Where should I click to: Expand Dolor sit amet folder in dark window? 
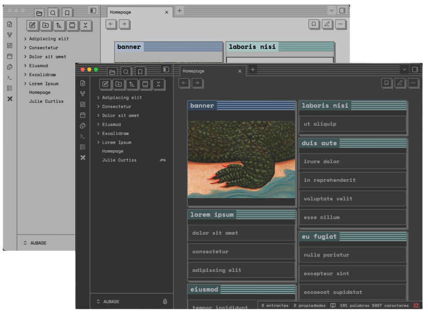(x=98, y=115)
